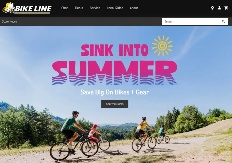Open the store locator pin icon
This screenshot has width=232, height=163.
coord(212,8)
